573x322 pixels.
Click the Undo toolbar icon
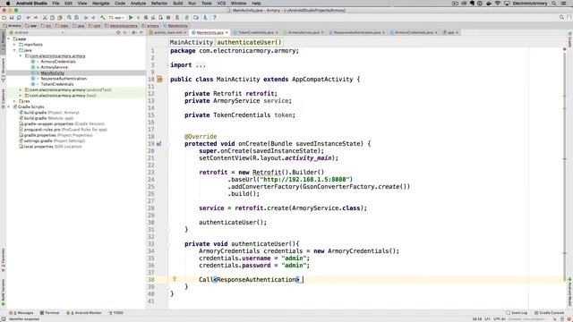pos(28,18)
